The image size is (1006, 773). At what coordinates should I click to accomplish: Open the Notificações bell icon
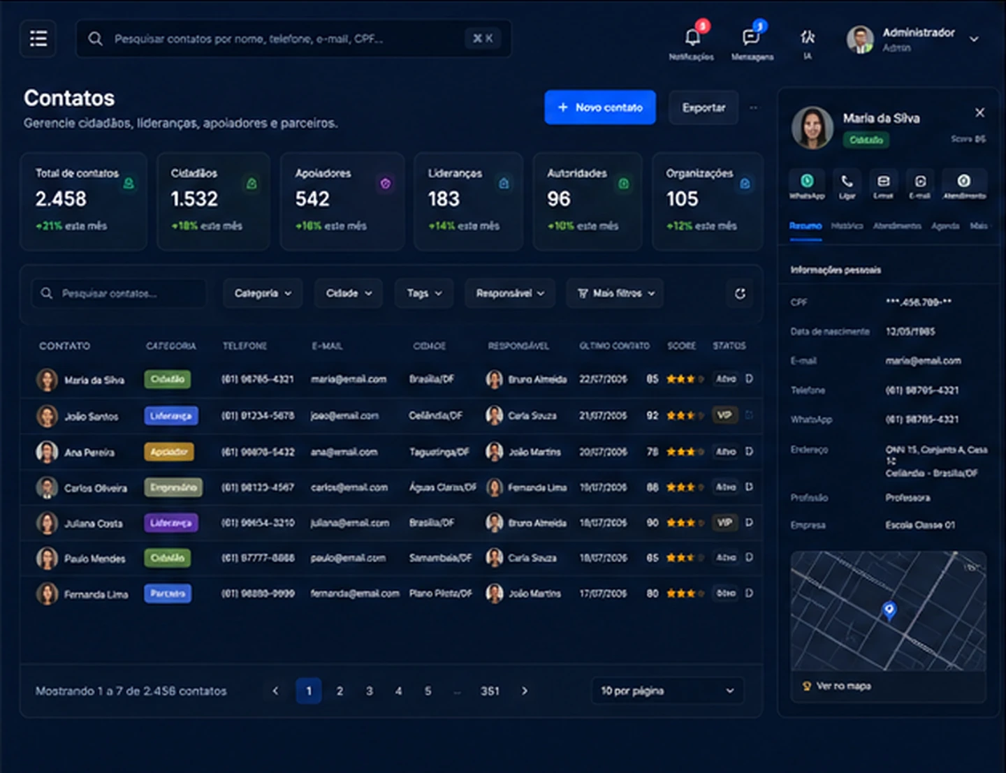click(x=692, y=37)
